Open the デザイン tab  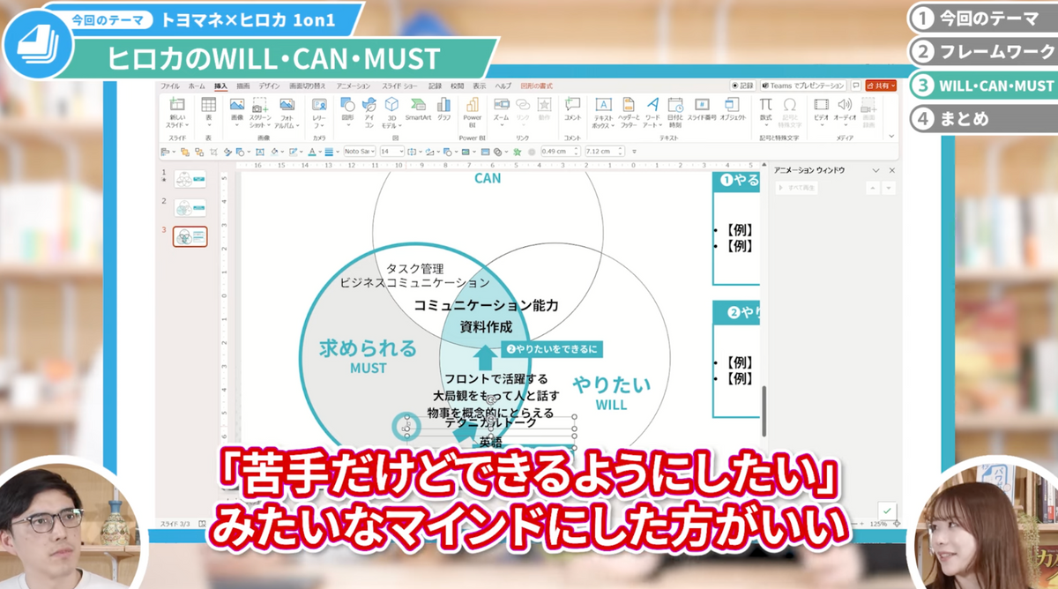pyautogui.click(x=269, y=86)
